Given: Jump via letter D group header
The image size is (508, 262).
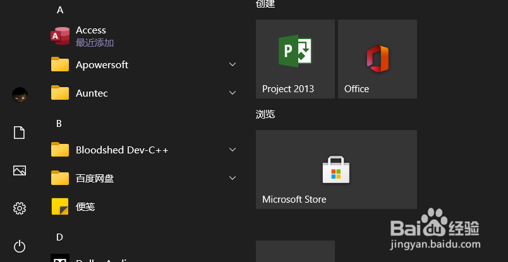Looking at the screenshot, I should (59, 237).
